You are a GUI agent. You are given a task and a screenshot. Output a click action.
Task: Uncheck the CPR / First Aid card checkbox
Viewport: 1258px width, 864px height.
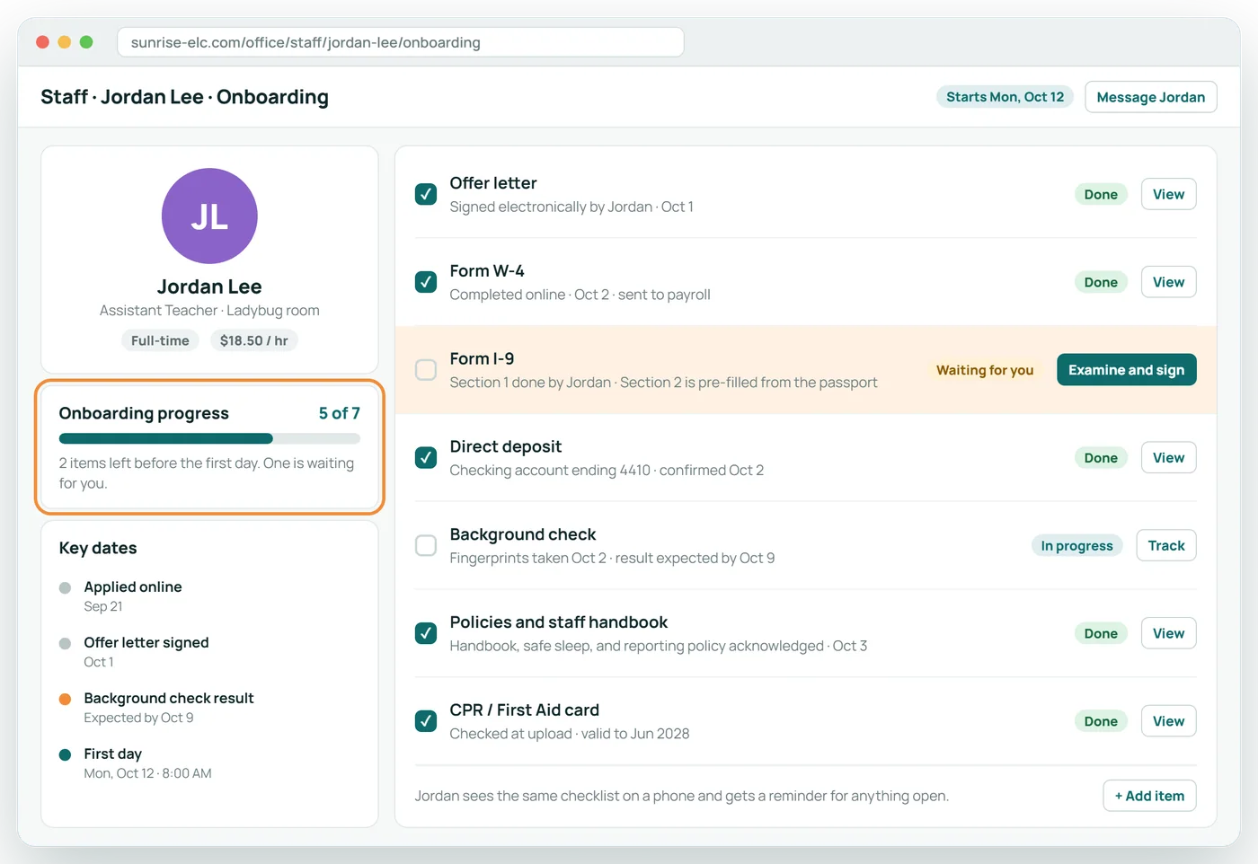(x=426, y=721)
